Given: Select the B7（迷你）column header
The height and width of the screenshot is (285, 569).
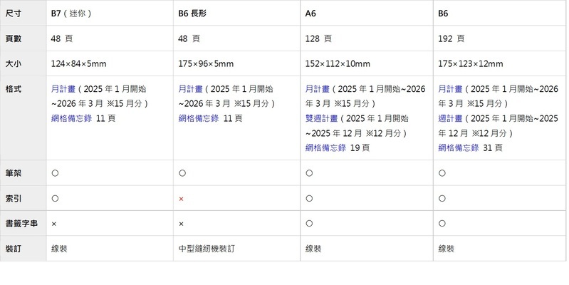Looking at the screenshot, I should point(71,14).
